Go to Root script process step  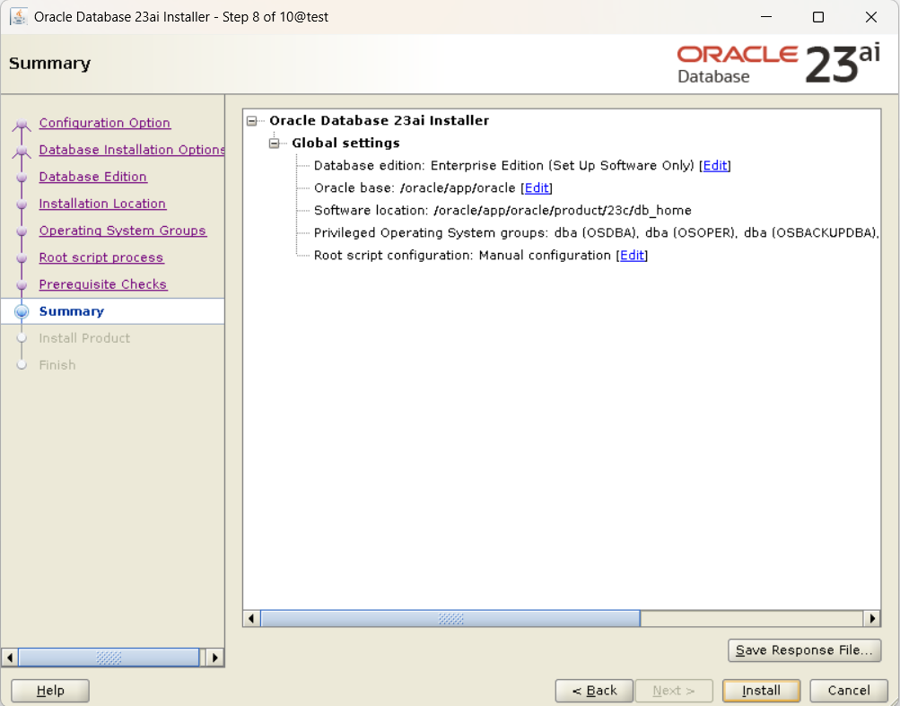click(101, 257)
